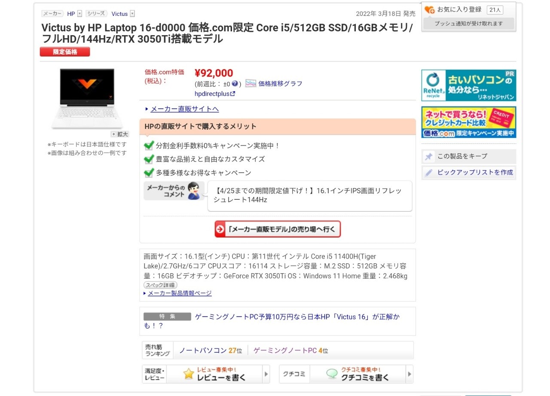Screen dimensions: 550x396
Task: Open the メーカー直販サイトへ link
Action: click(x=184, y=109)
